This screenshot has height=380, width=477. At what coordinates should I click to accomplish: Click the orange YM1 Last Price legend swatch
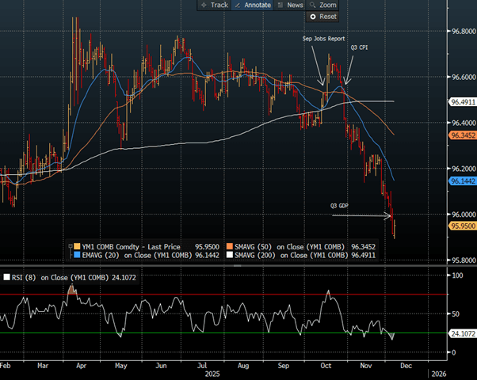(77, 245)
